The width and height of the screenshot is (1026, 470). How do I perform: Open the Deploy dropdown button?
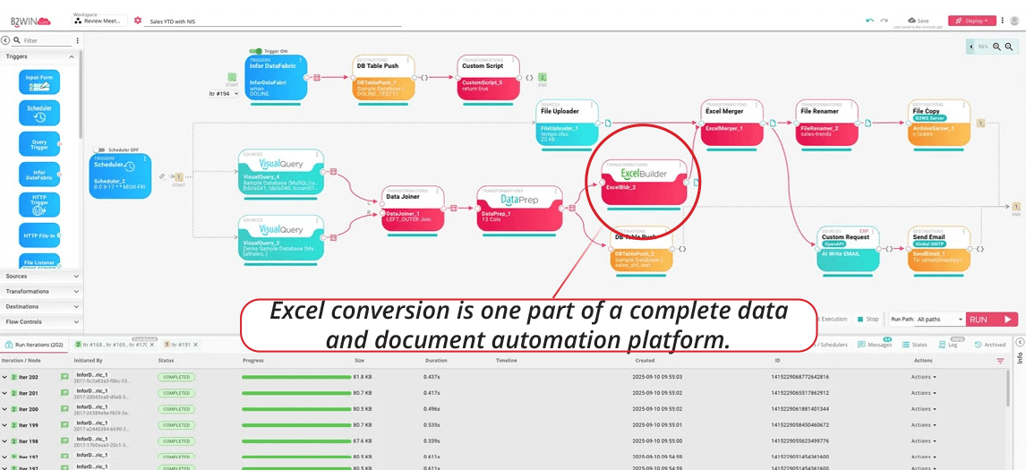971,21
